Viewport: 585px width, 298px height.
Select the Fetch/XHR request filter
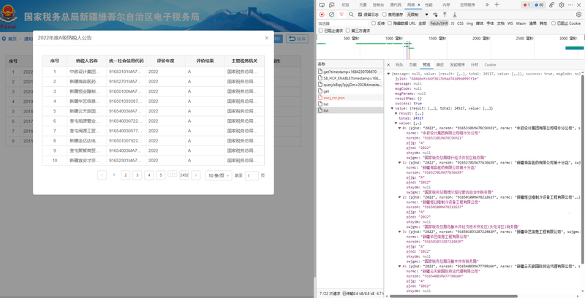pos(439,23)
